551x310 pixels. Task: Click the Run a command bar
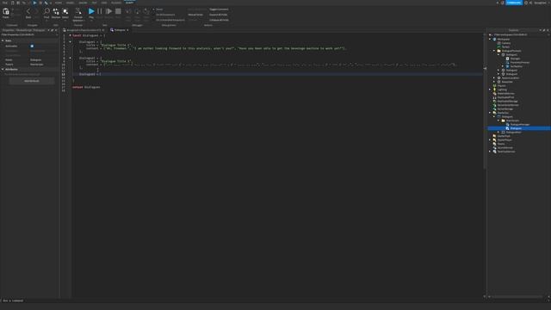274,301
